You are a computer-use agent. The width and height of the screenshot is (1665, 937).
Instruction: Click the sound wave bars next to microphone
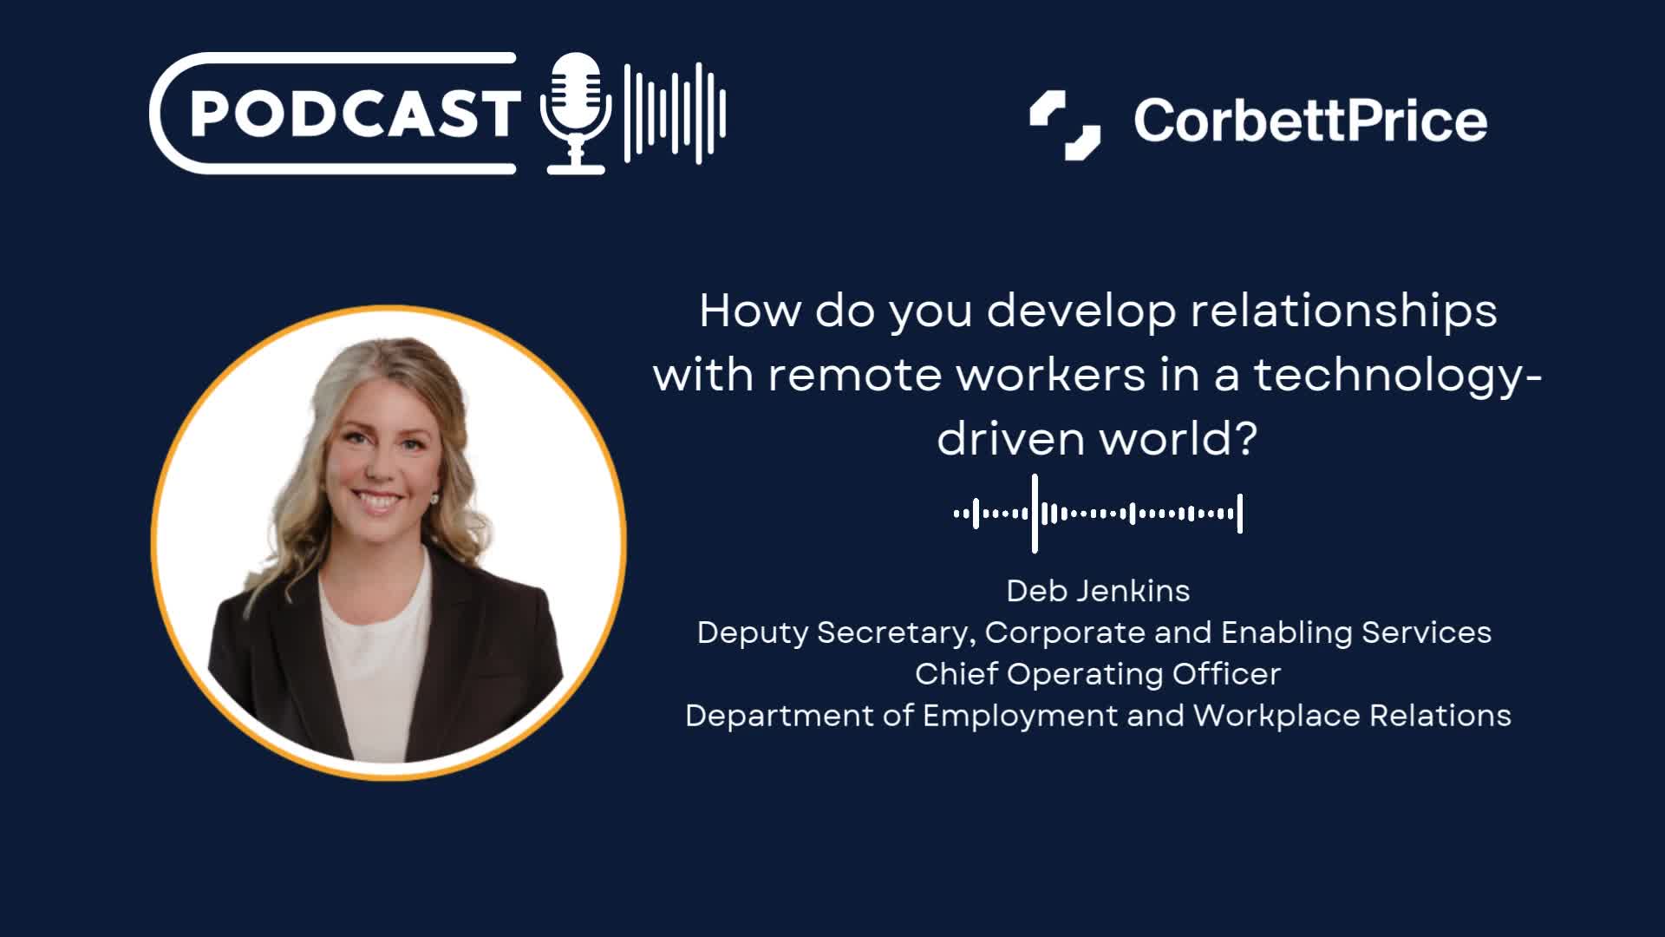tap(675, 114)
